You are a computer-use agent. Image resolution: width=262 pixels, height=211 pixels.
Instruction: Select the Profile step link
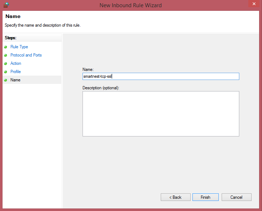pos(15,72)
